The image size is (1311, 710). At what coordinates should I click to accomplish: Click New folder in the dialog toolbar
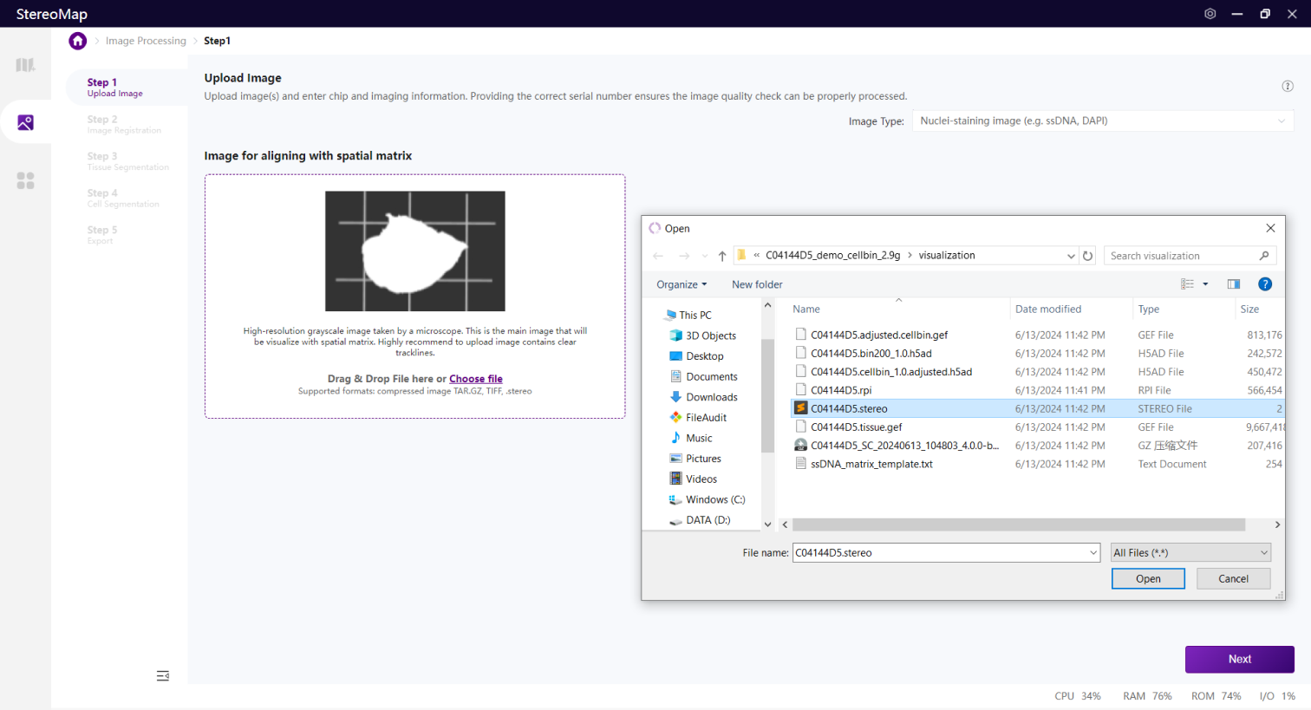tap(757, 284)
